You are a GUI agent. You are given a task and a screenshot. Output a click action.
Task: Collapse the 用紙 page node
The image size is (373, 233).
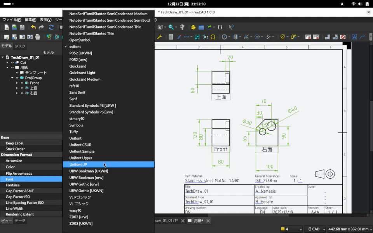pos(7,68)
